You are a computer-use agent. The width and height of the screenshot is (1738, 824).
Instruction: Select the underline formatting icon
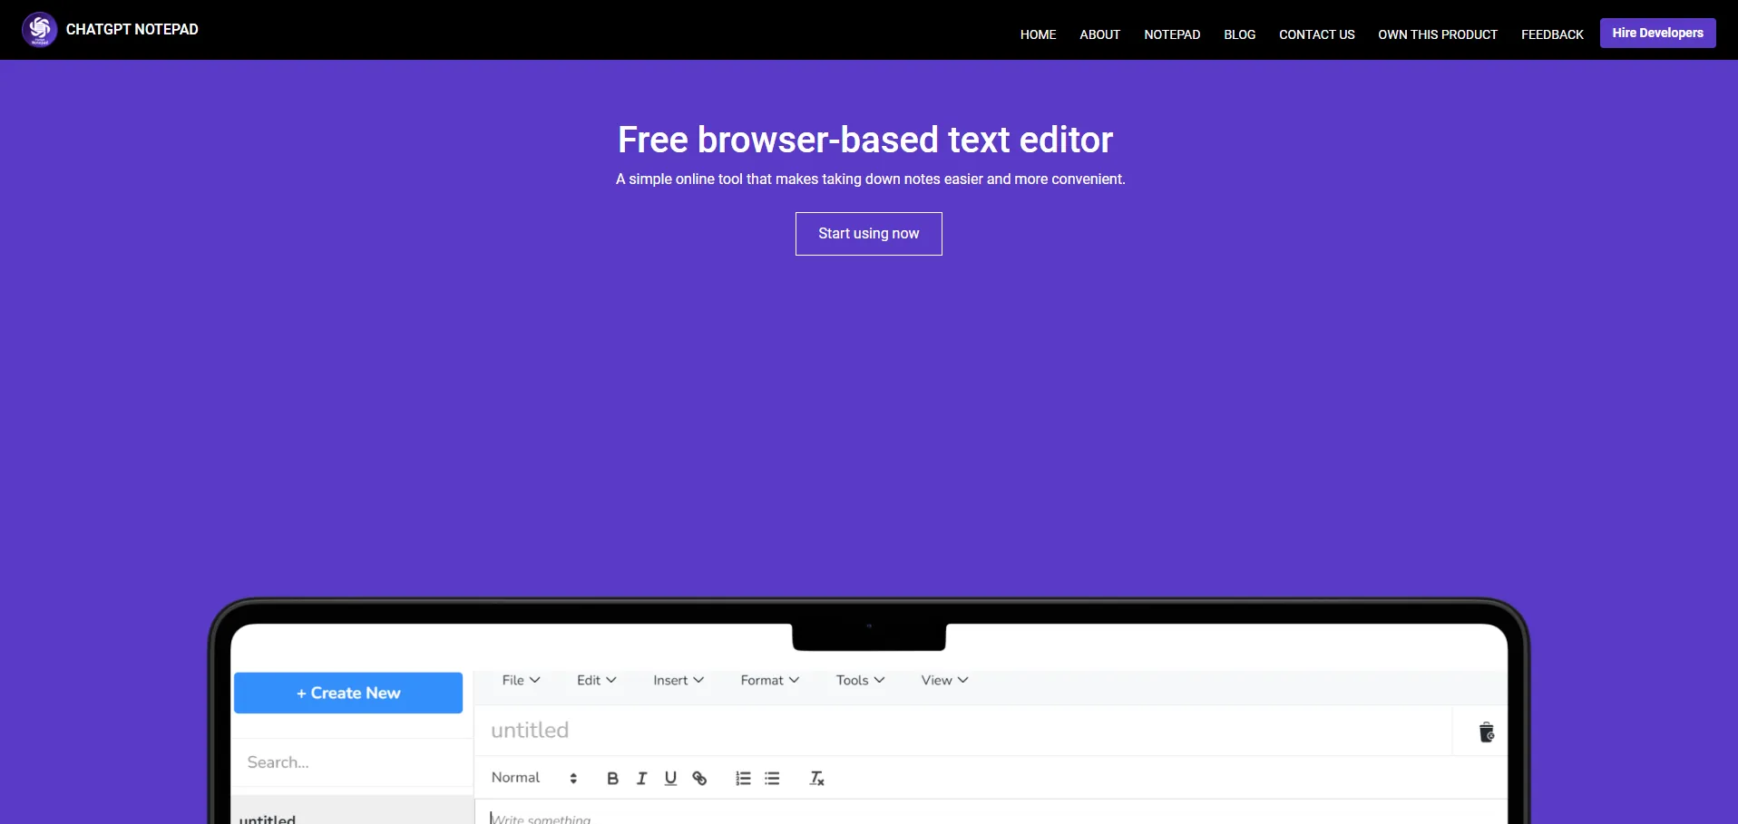(x=670, y=779)
